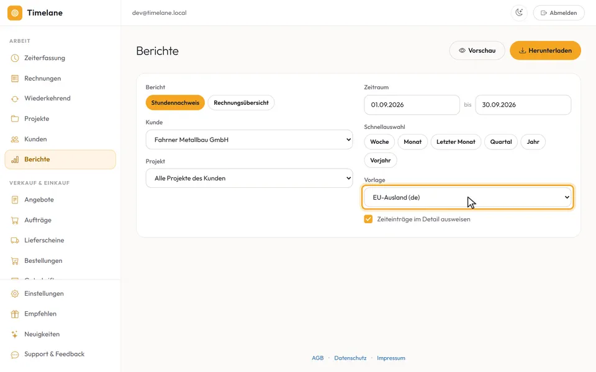596x372 pixels.
Task: Open the Vorlage dropdown
Action: (x=467, y=197)
